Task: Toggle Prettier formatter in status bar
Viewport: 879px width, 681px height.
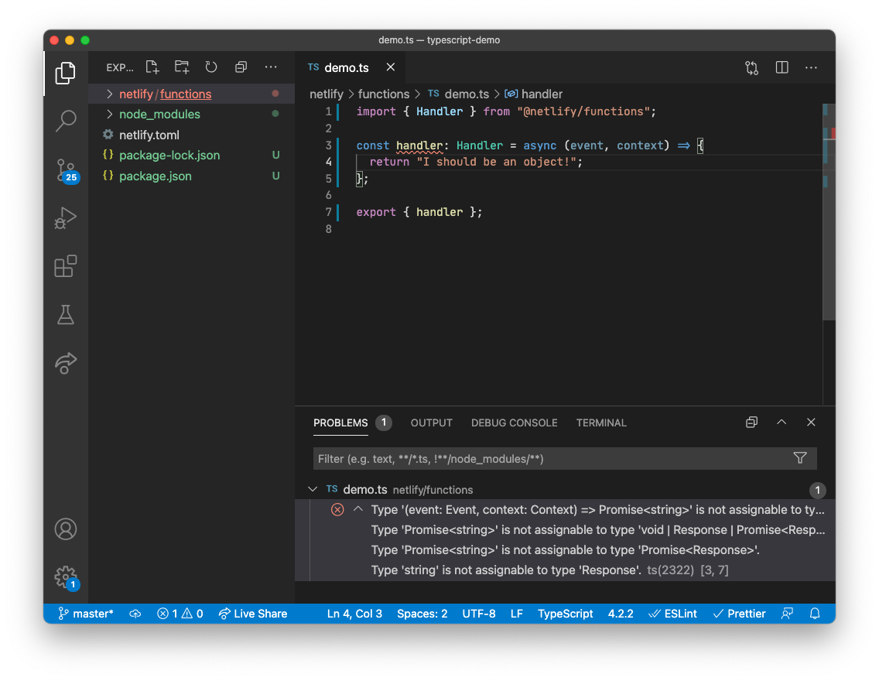Action: click(x=739, y=614)
